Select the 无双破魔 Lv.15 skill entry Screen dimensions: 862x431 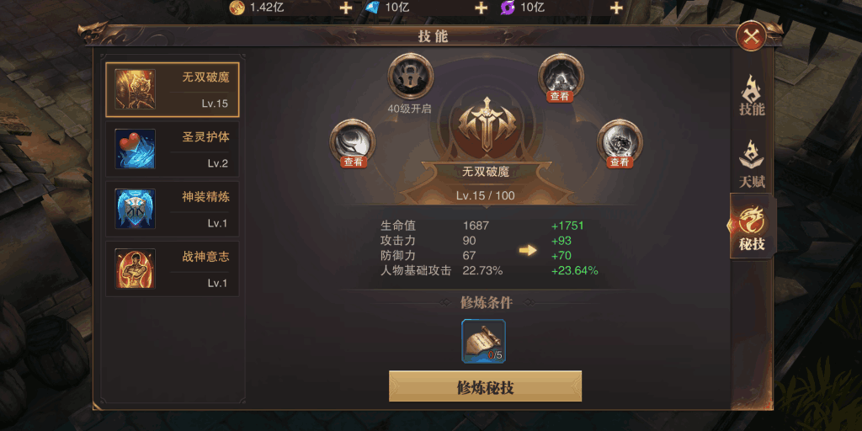click(173, 89)
